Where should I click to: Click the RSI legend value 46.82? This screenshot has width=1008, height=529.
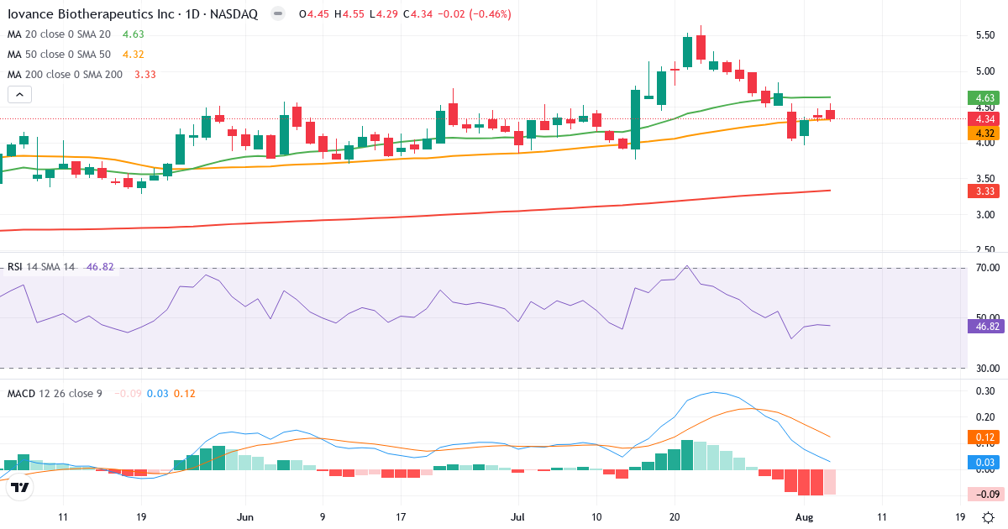click(x=100, y=267)
